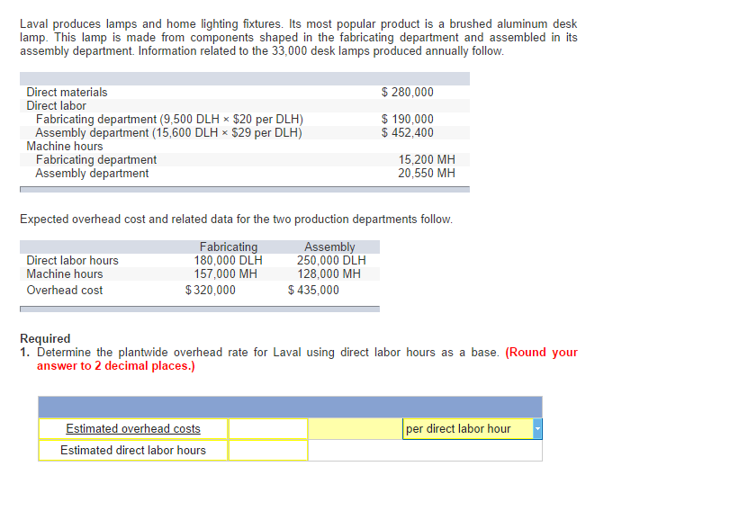Click the value field beside Estimated overhead costs
The image size is (730, 520).
(267, 428)
